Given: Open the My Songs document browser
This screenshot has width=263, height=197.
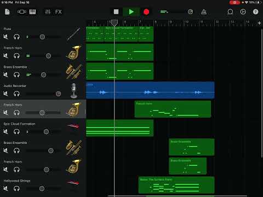Looking at the screenshot, I should 7,12.
